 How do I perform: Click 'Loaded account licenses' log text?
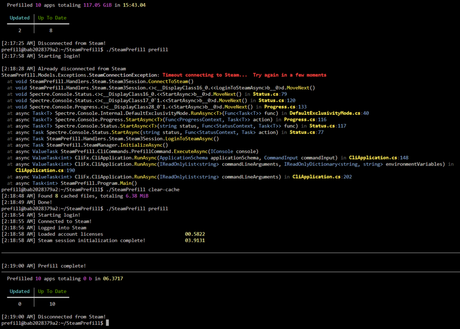(70, 234)
